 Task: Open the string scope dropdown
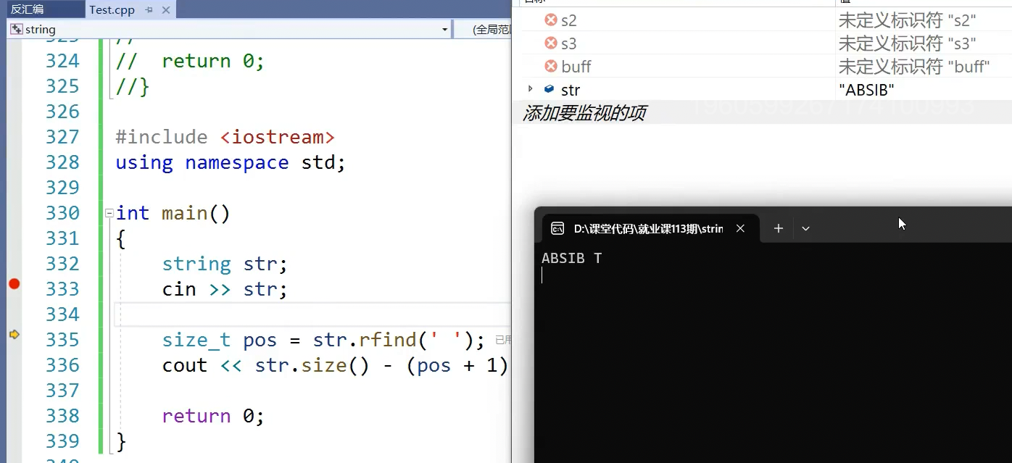(x=444, y=30)
